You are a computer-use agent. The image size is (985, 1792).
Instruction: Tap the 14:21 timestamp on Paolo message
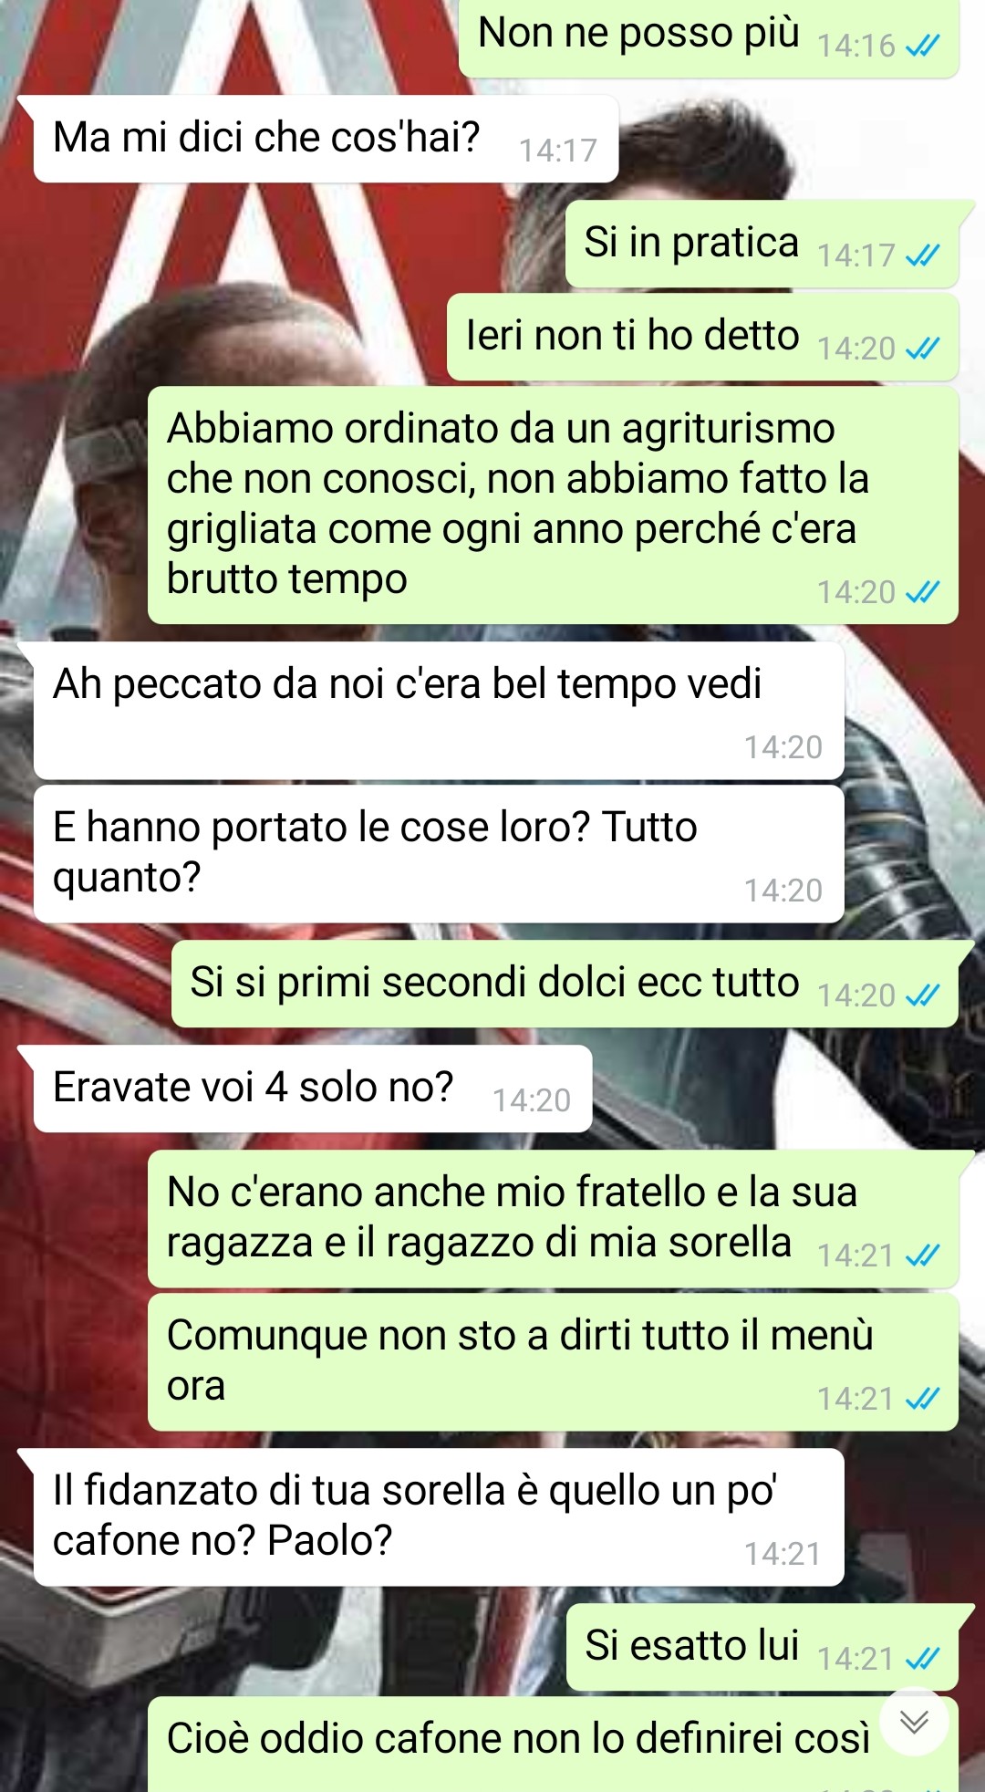point(783,1554)
